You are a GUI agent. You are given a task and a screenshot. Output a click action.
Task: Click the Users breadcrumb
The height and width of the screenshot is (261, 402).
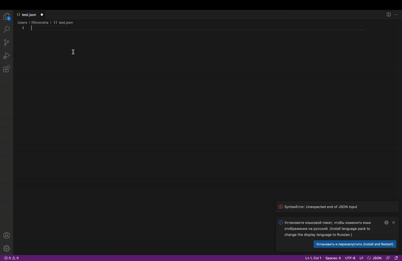click(x=22, y=23)
